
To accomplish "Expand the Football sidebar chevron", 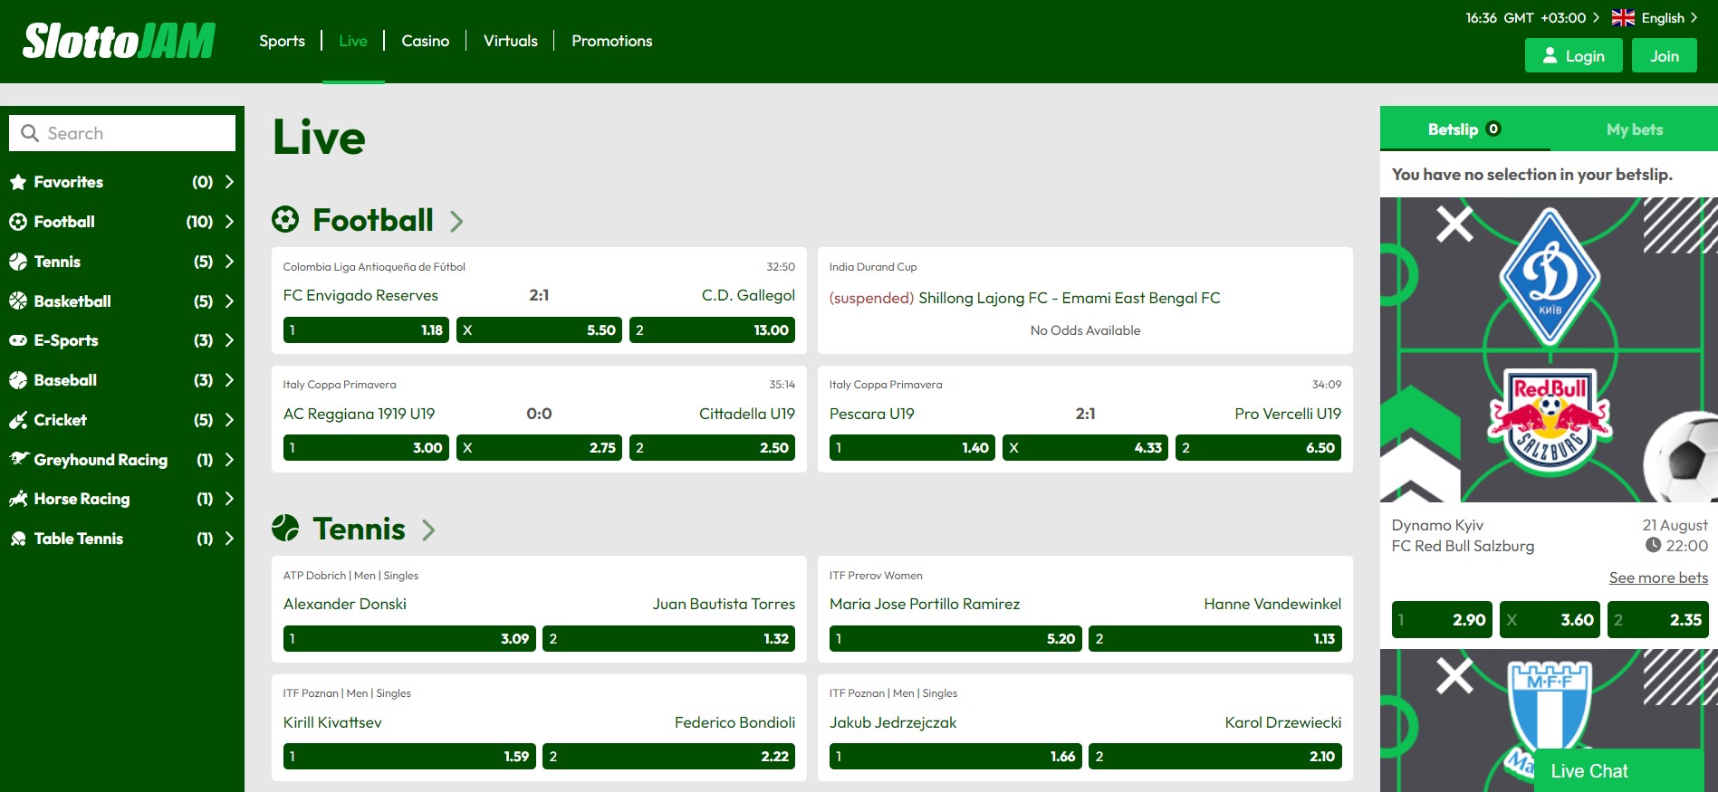I will pos(229,222).
